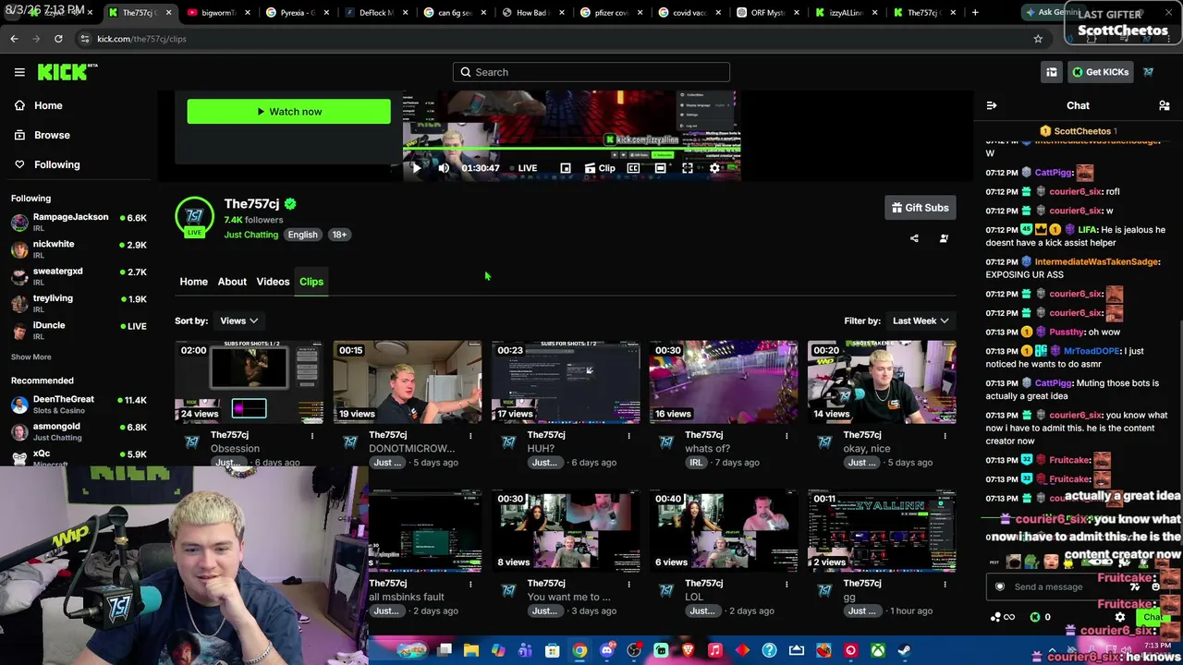Open options for the gg clip

click(945, 584)
